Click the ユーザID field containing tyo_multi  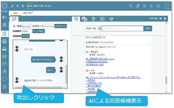tap(27, 26)
